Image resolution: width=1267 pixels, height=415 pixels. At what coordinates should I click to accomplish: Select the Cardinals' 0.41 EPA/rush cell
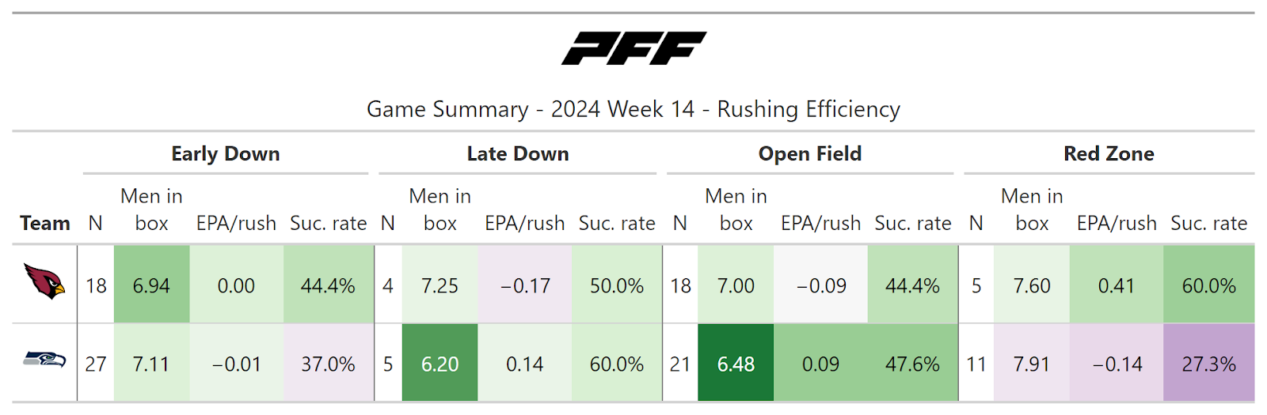[1117, 285]
